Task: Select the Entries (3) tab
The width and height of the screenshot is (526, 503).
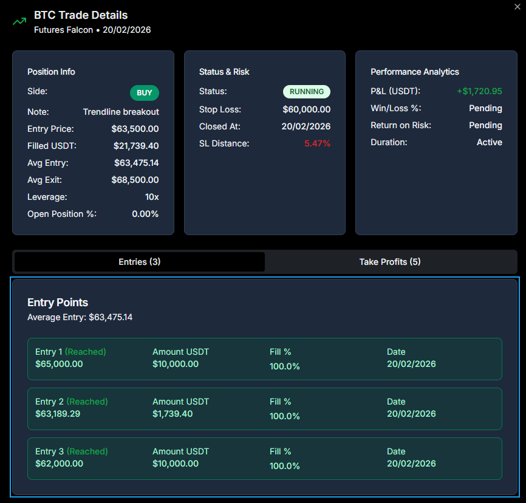Action: point(139,261)
